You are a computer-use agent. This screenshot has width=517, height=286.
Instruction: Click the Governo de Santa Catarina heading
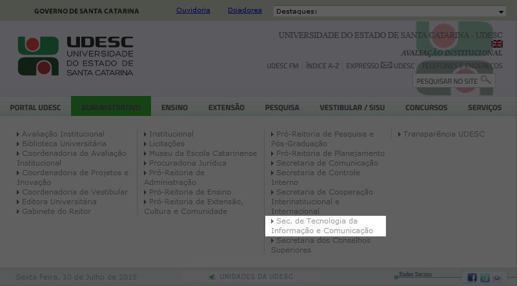pos(86,11)
